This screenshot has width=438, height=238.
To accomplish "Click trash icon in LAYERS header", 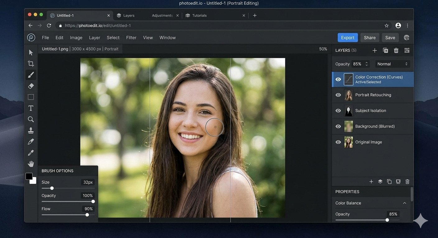I will pyautogui.click(x=396, y=51).
